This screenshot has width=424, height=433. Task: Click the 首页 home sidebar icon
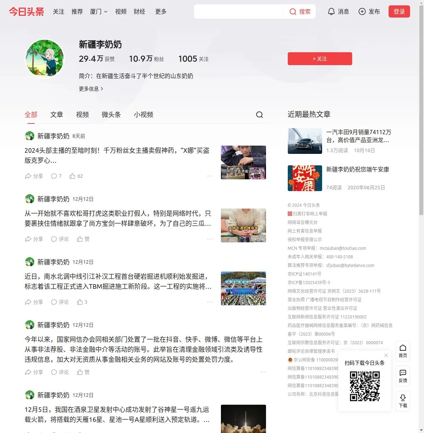[403, 351]
